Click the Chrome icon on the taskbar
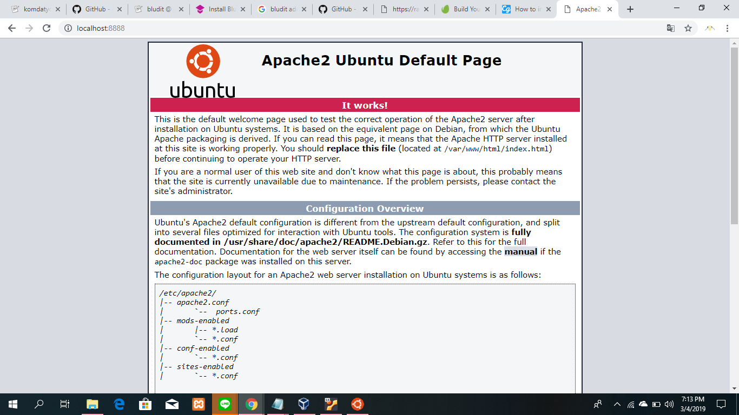The width and height of the screenshot is (739, 415). (251, 404)
